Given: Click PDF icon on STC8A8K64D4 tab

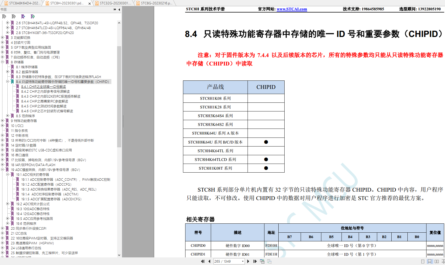Looking at the screenshot, I should [6, 3].
